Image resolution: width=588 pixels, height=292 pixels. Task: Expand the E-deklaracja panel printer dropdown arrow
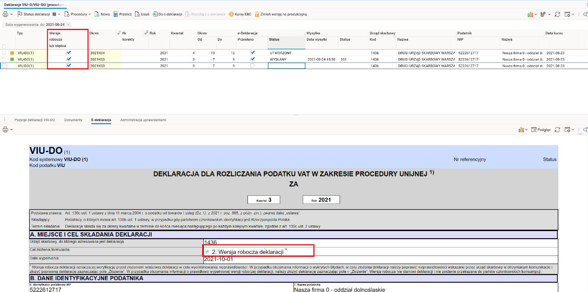tap(11, 129)
